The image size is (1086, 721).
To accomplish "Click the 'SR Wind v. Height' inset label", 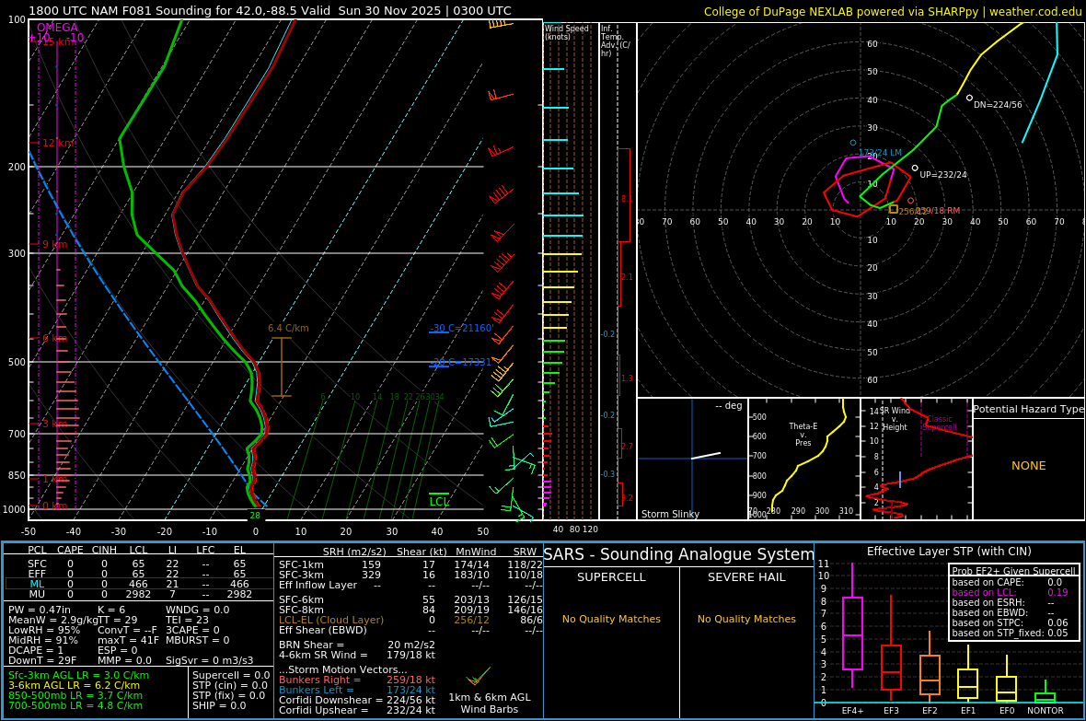I will tap(895, 419).
